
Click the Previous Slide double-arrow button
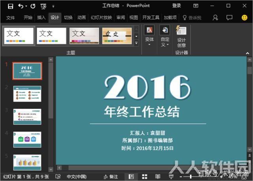point(249,156)
